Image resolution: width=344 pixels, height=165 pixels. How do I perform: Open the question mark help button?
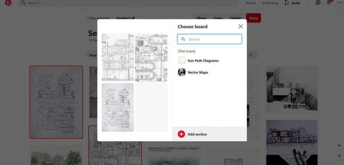point(339,156)
